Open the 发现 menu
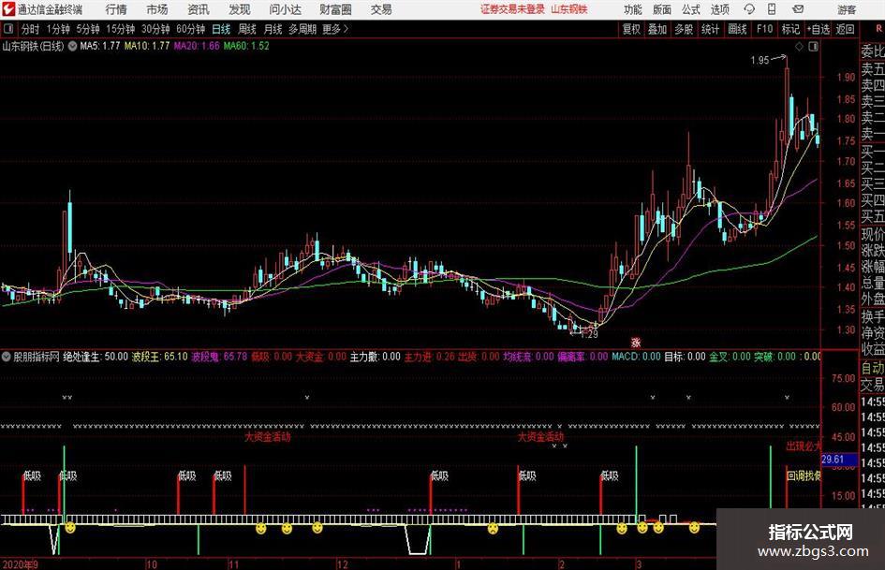Screen dimensions: 885x570 [240, 9]
